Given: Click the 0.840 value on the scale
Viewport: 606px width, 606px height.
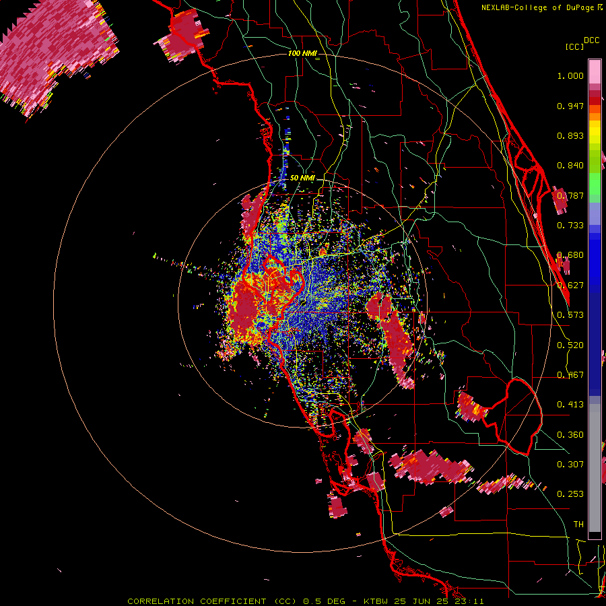Looking at the screenshot, I should [x=570, y=166].
